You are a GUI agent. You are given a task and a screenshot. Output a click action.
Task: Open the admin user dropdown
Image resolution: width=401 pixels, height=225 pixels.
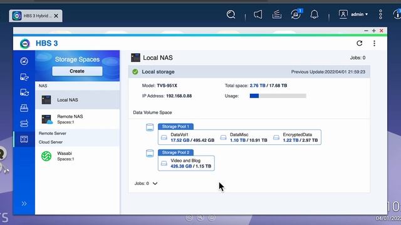tap(353, 14)
